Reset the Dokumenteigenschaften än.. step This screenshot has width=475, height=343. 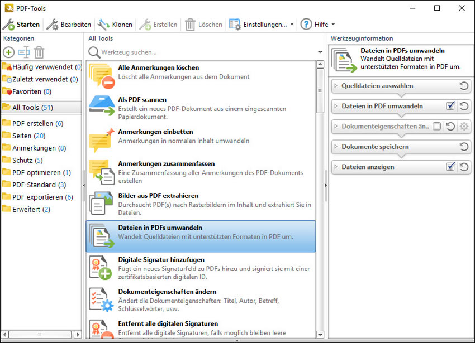[450, 127]
